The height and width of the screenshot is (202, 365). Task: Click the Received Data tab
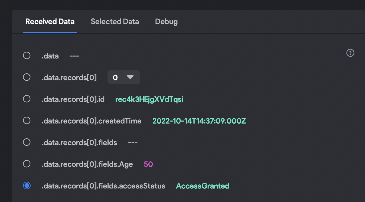click(50, 22)
